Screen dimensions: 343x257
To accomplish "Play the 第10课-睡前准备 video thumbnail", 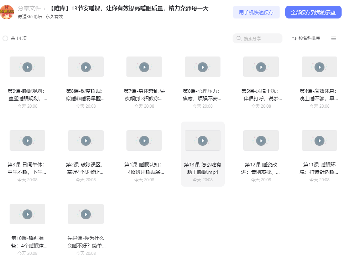I will (27, 214).
